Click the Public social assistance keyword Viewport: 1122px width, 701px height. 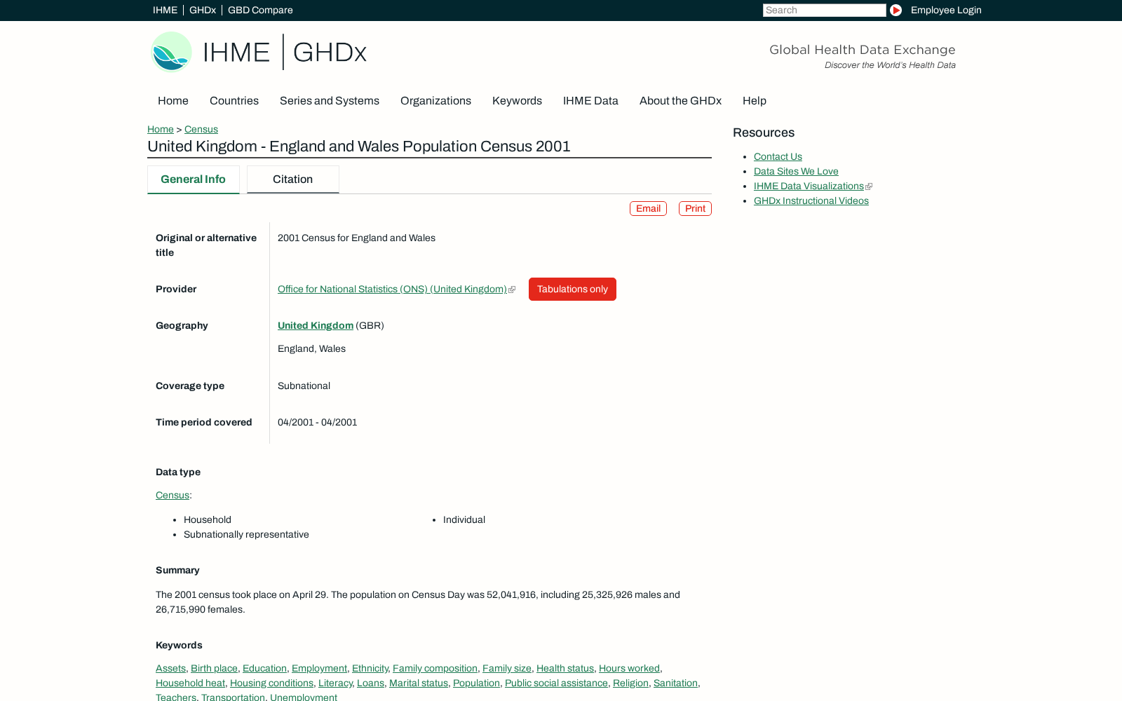coord(556,683)
